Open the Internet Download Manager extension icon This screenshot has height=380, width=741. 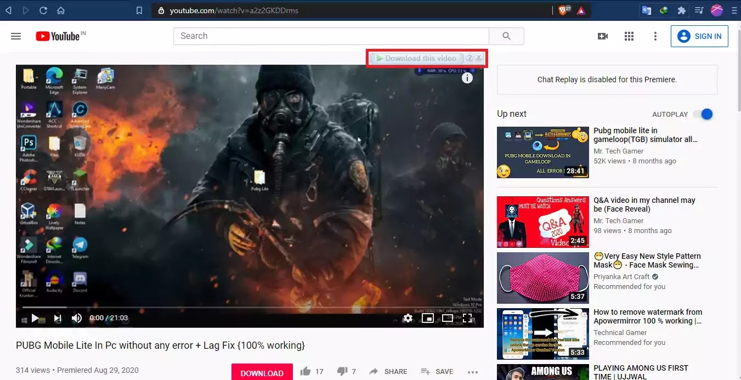(x=664, y=10)
